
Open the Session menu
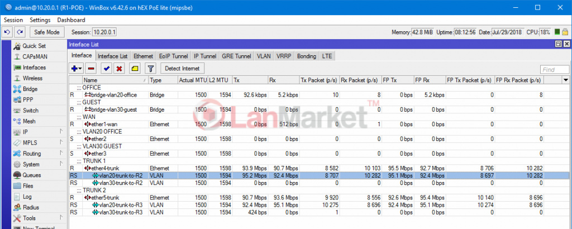click(x=13, y=20)
